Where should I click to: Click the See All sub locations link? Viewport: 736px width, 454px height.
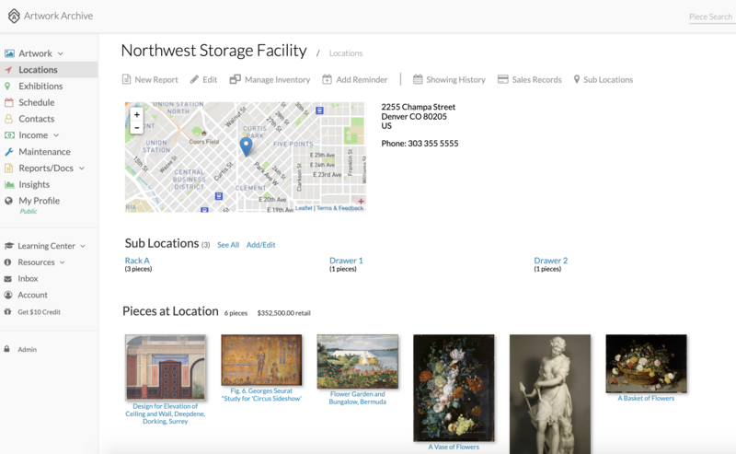coord(228,245)
